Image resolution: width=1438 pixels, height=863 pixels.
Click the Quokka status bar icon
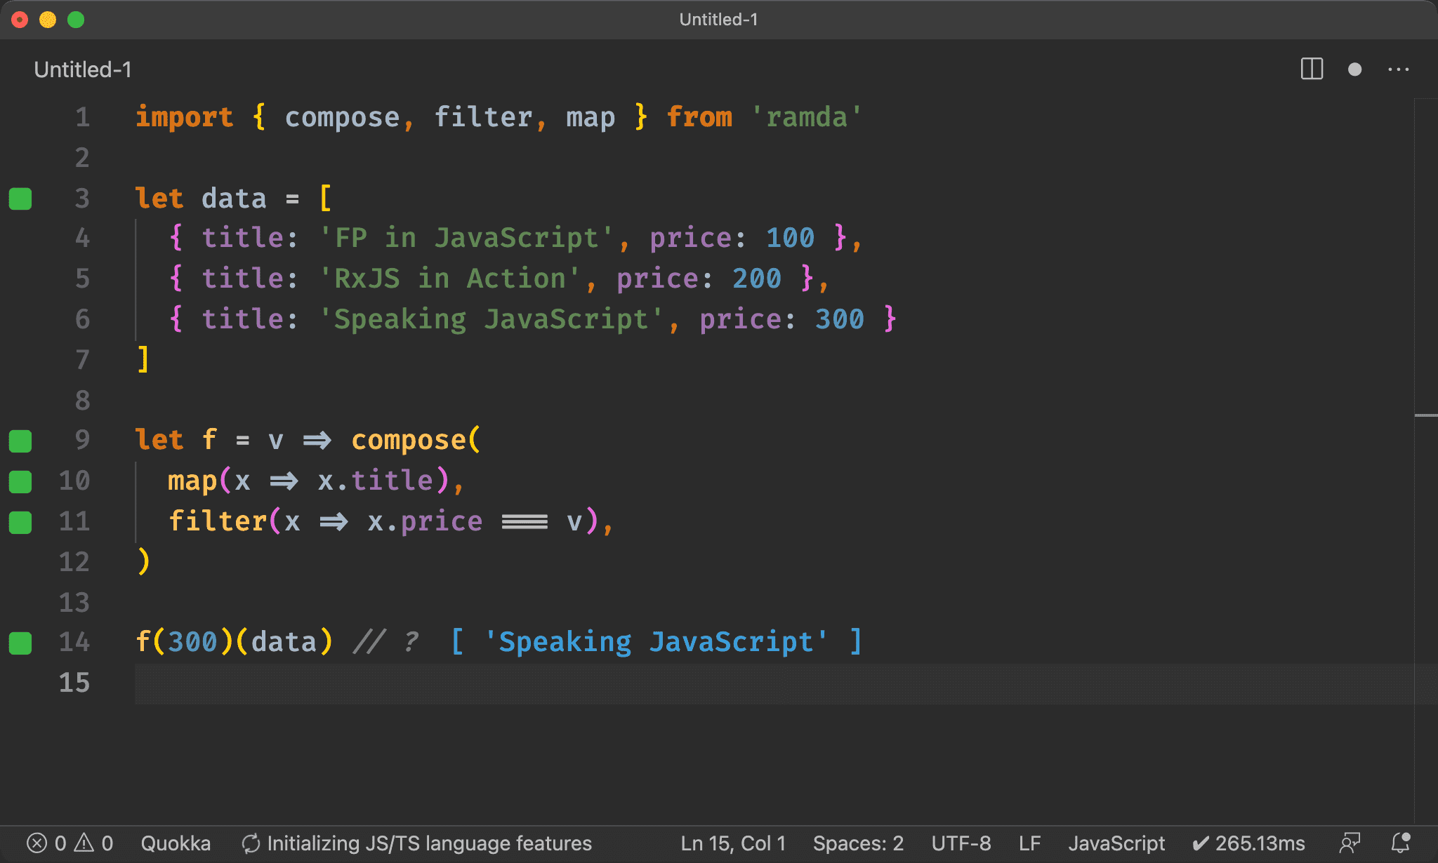(175, 841)
